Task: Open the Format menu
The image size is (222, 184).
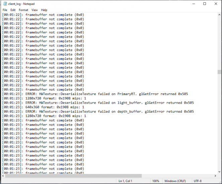Action: pyautogui.click(x=23, y=10)
